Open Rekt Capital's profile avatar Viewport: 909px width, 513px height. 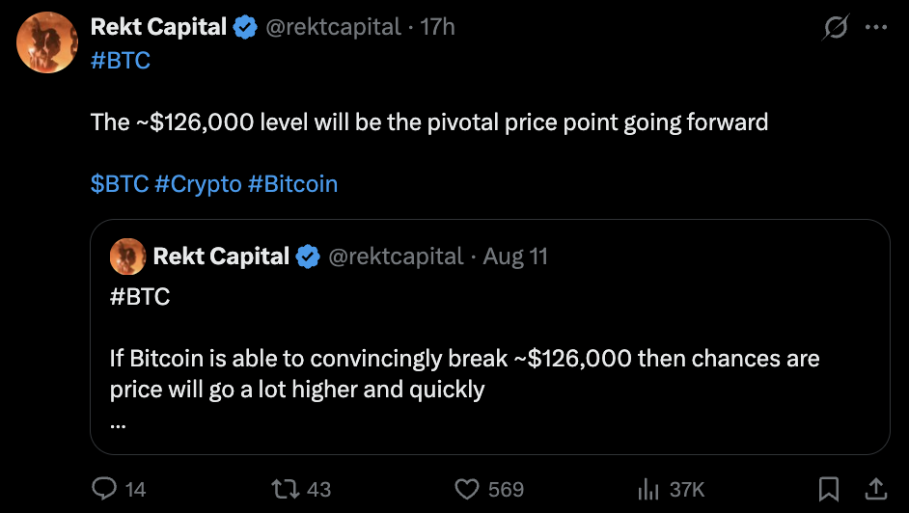tap(47, 42)
